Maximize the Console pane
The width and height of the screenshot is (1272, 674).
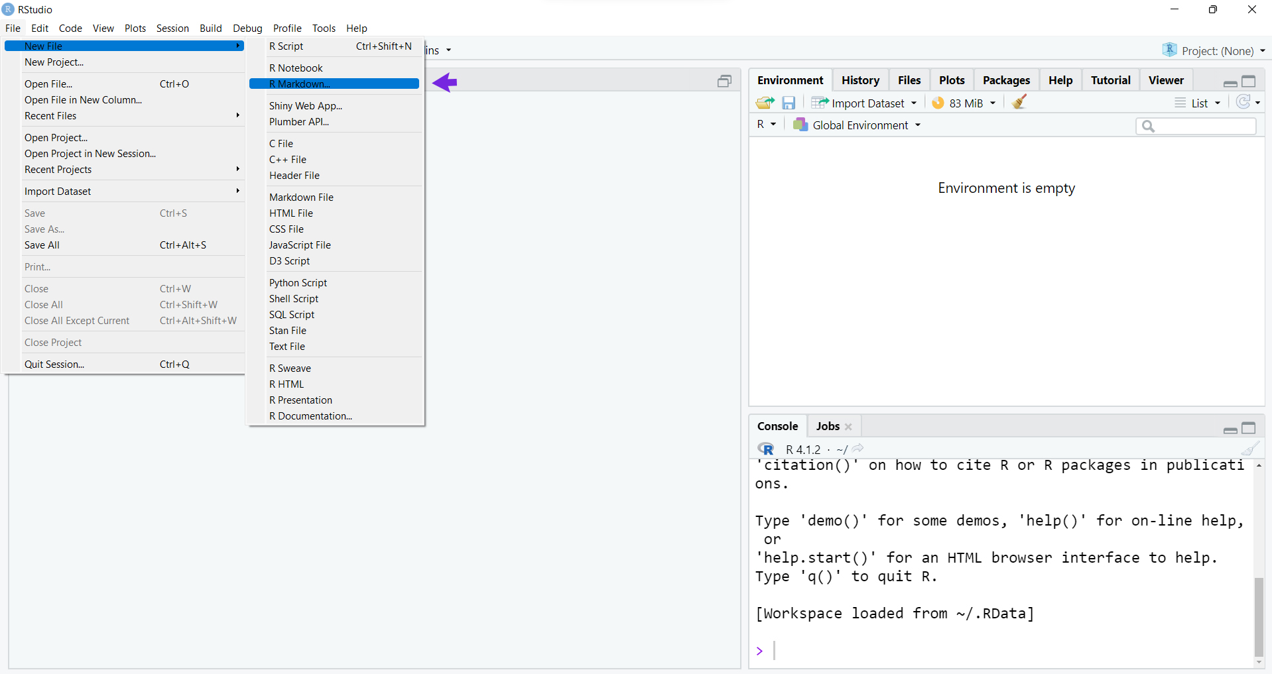coord(1249,428)
